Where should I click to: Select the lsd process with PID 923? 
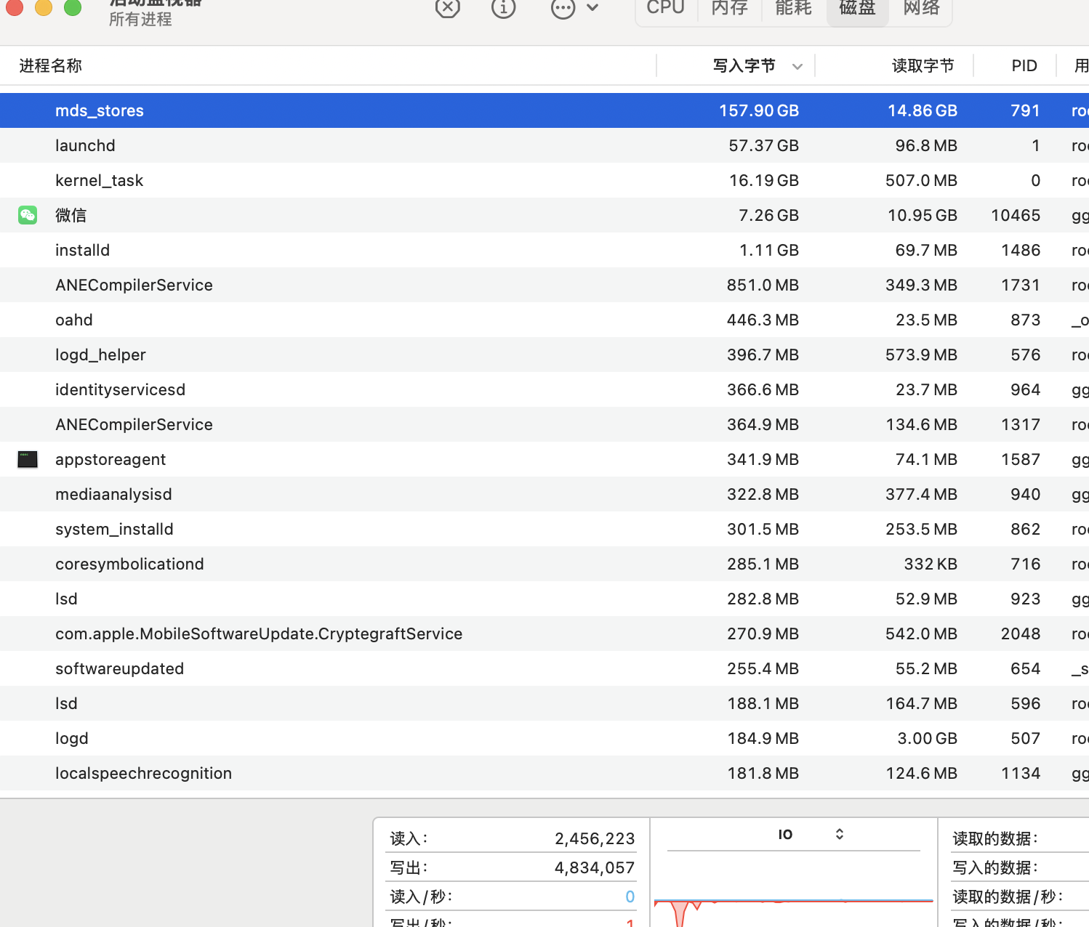click(544, 599)
